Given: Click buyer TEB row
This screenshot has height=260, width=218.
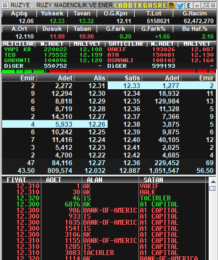Looking at the screenshot, I should 54,55.
